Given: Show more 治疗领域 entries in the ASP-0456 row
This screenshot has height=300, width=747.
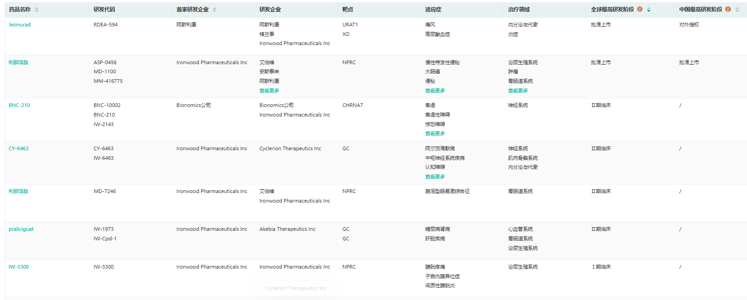Looking at the screenshot, I should tap(518, 91).
